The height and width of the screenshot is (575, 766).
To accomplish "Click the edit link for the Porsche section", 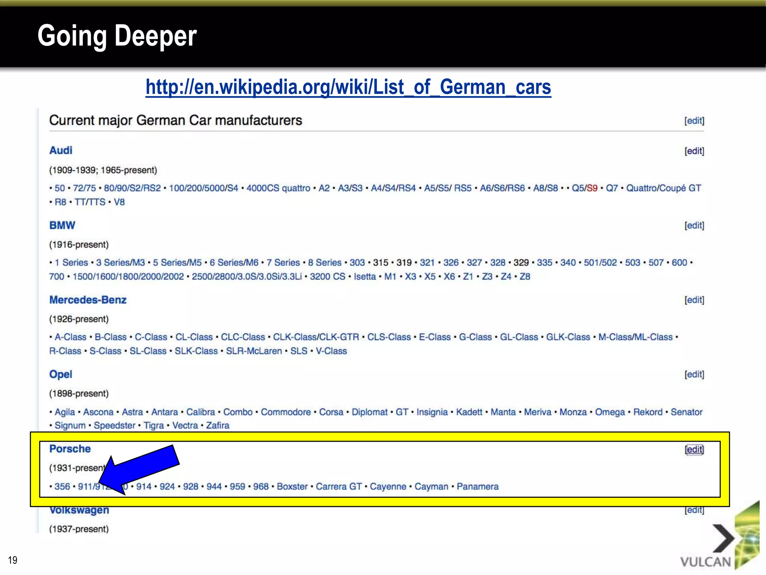I will pos(694,449).
